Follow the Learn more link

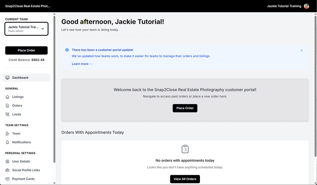82,64
